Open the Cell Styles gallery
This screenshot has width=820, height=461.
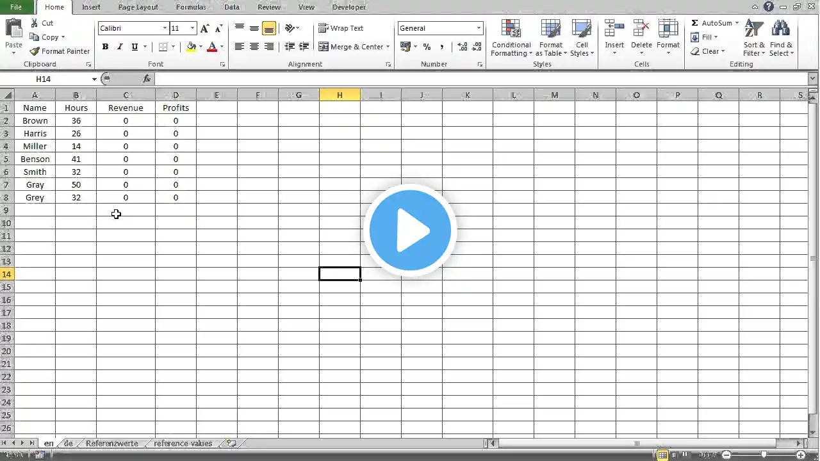[x=582, y=38]
